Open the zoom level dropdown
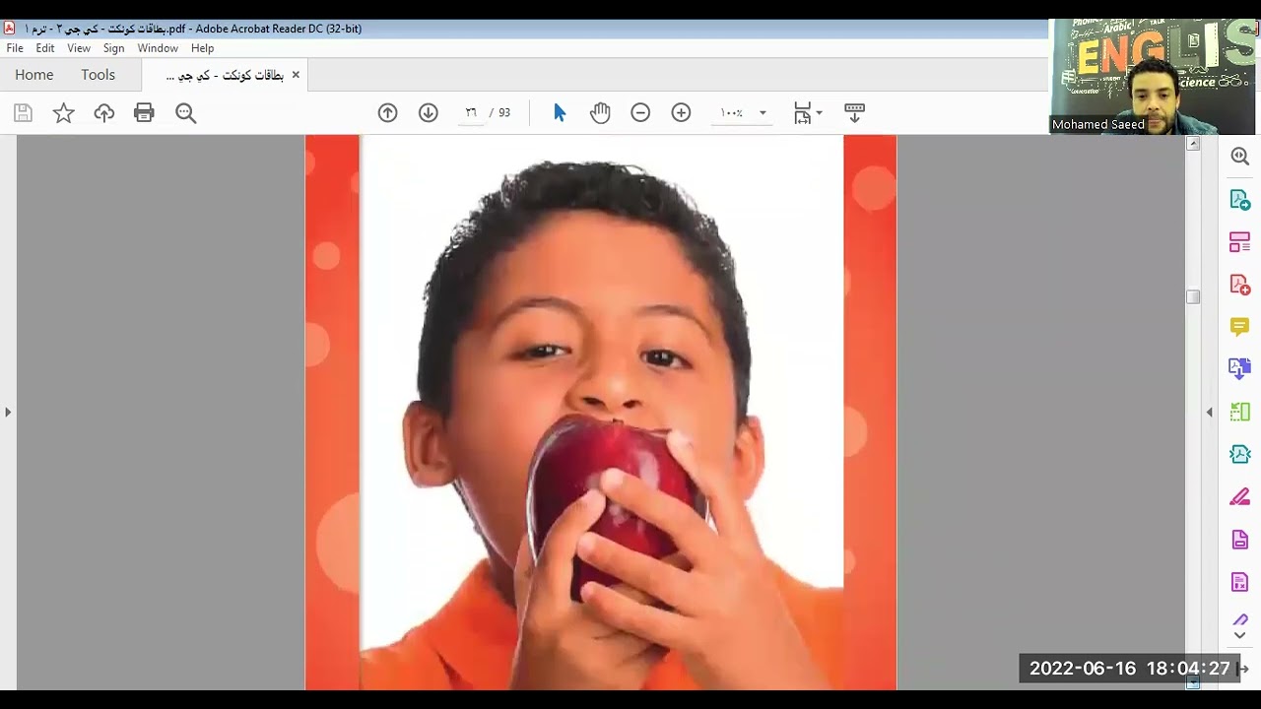The image size is (1261, 709). pos(763,113)
